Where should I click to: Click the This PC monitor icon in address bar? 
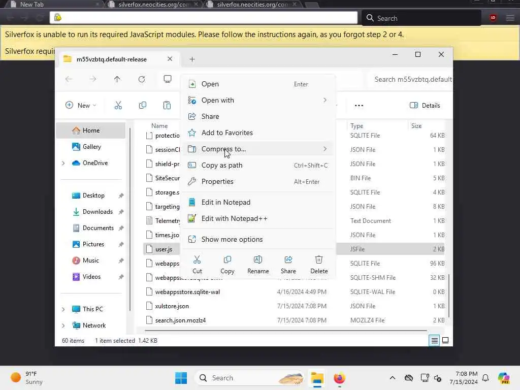coord(168,79)
